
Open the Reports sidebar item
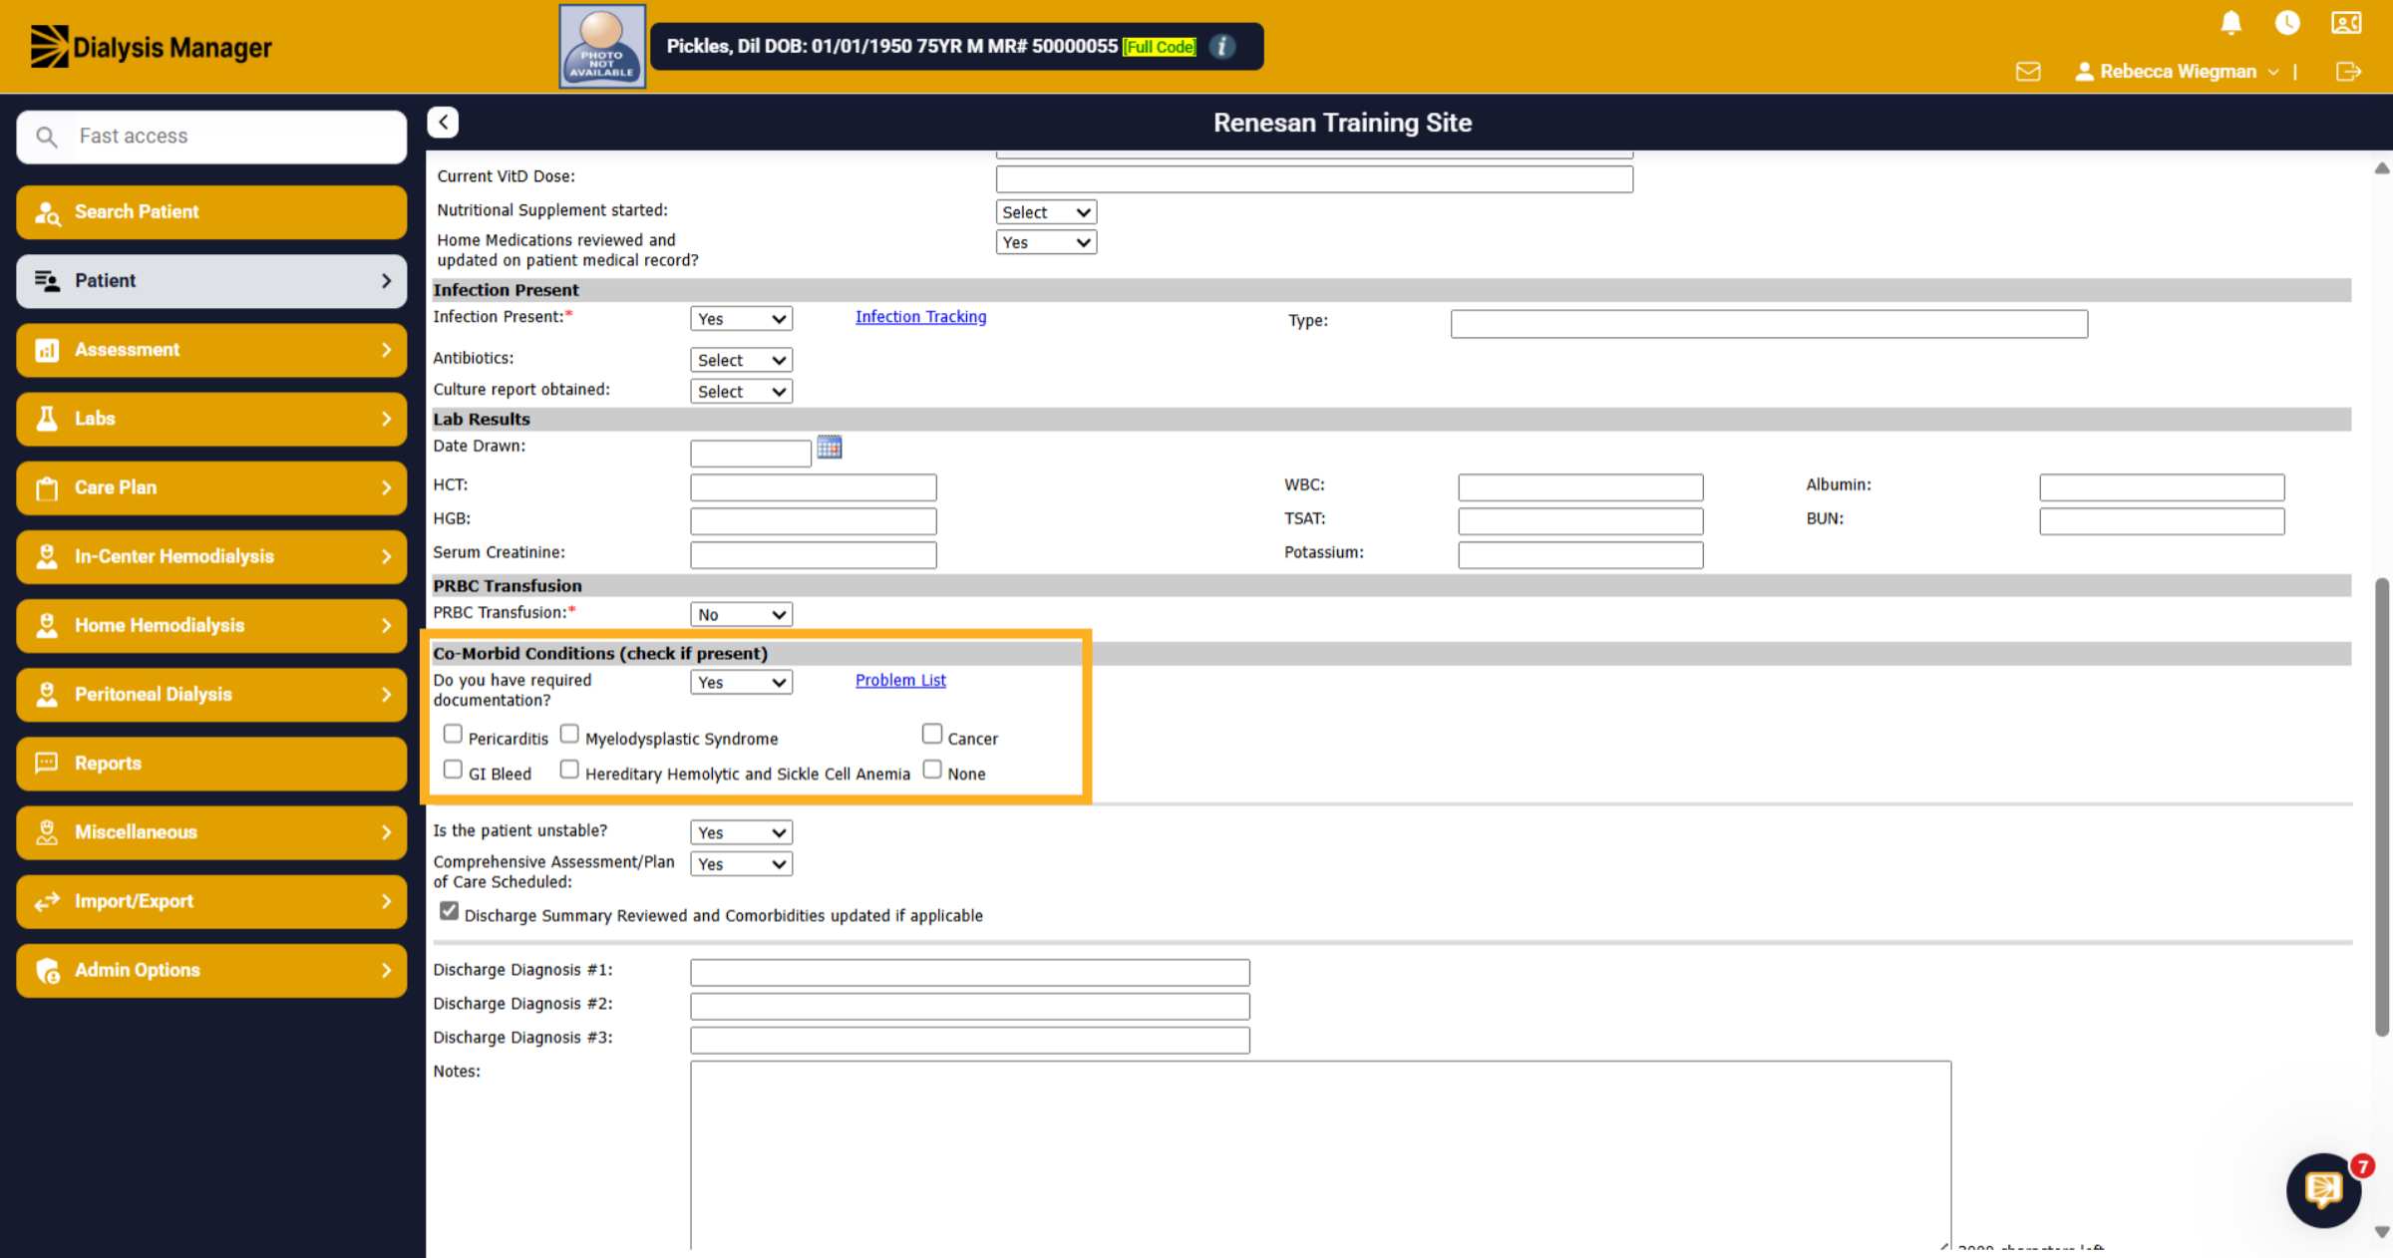click(x=211, y=764)
